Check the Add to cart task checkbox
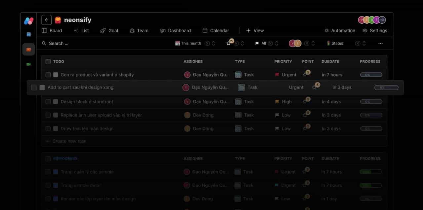423x210 pixels. click(34, 87)
